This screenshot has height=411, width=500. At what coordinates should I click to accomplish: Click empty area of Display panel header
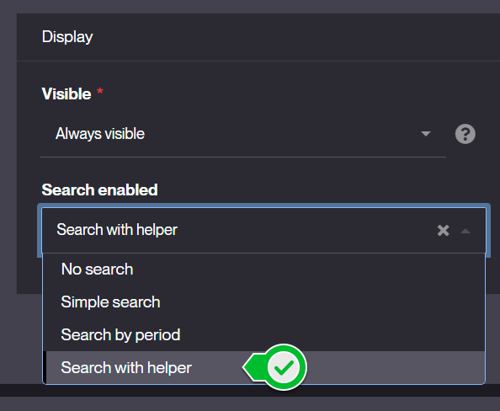287,37
